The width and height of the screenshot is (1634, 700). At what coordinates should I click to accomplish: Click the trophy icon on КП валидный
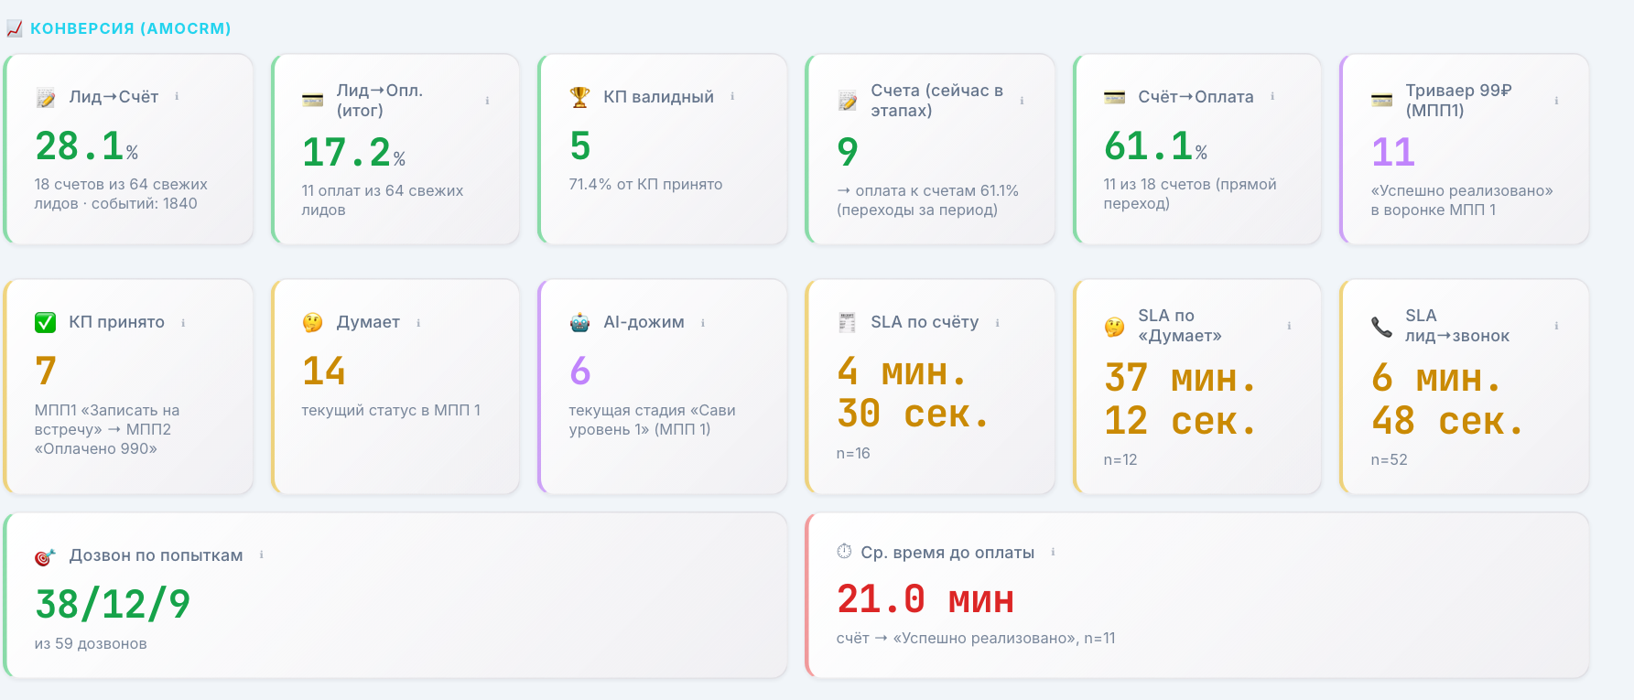(579, 97)
